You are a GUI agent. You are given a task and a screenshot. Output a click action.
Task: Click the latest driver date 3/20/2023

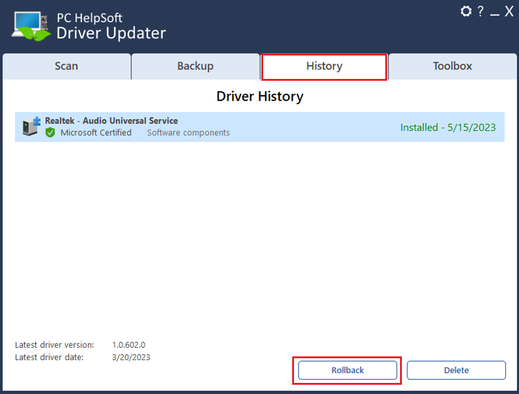(x=131, y=358)
